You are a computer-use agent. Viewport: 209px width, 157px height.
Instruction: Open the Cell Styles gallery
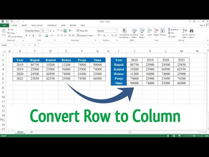click(142, 33)
